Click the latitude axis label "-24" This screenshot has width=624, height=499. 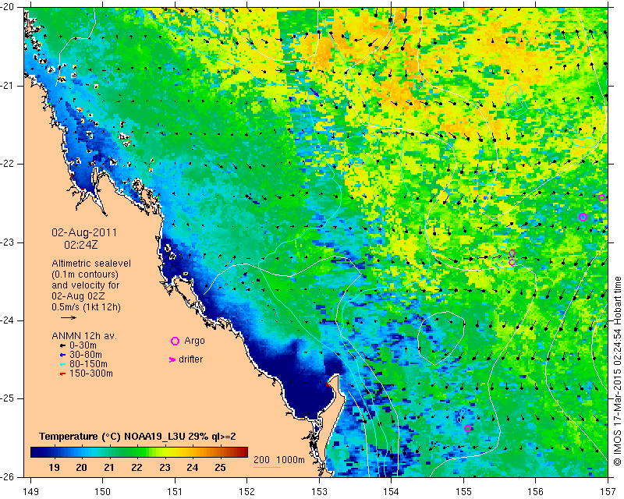8,320
